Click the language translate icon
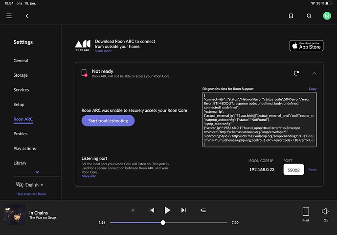Screen dimensions: 337x235 coord(20,185)
